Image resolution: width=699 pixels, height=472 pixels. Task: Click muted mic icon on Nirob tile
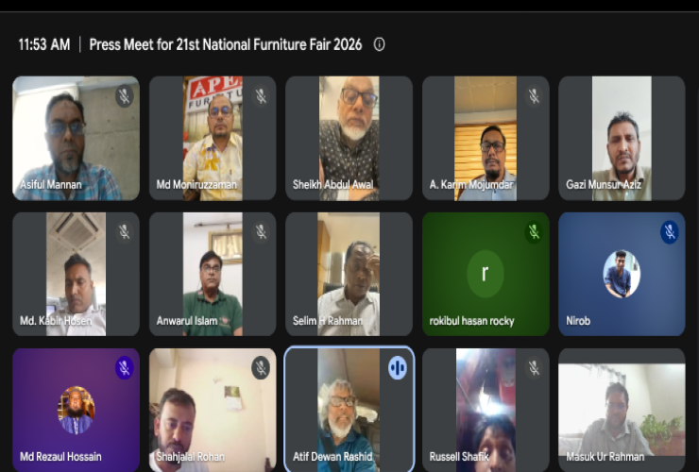(x=670, y=232)
